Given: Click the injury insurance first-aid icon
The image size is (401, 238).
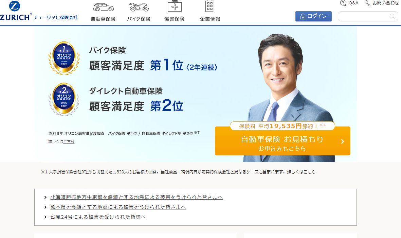Looking at the screenshot, I should (x=175, y=6).
